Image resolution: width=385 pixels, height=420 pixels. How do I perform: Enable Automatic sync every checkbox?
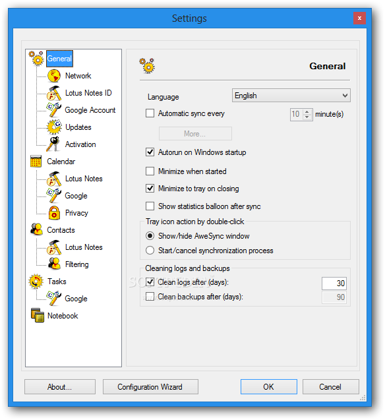click(150, 113)
